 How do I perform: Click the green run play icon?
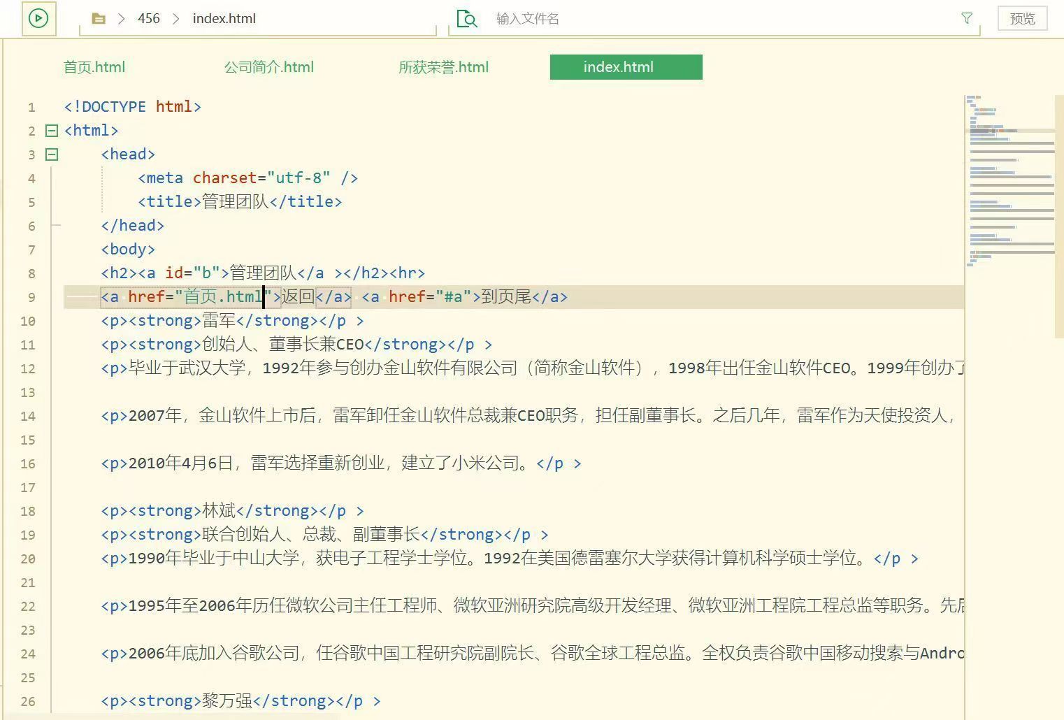[x=38, y=18]
